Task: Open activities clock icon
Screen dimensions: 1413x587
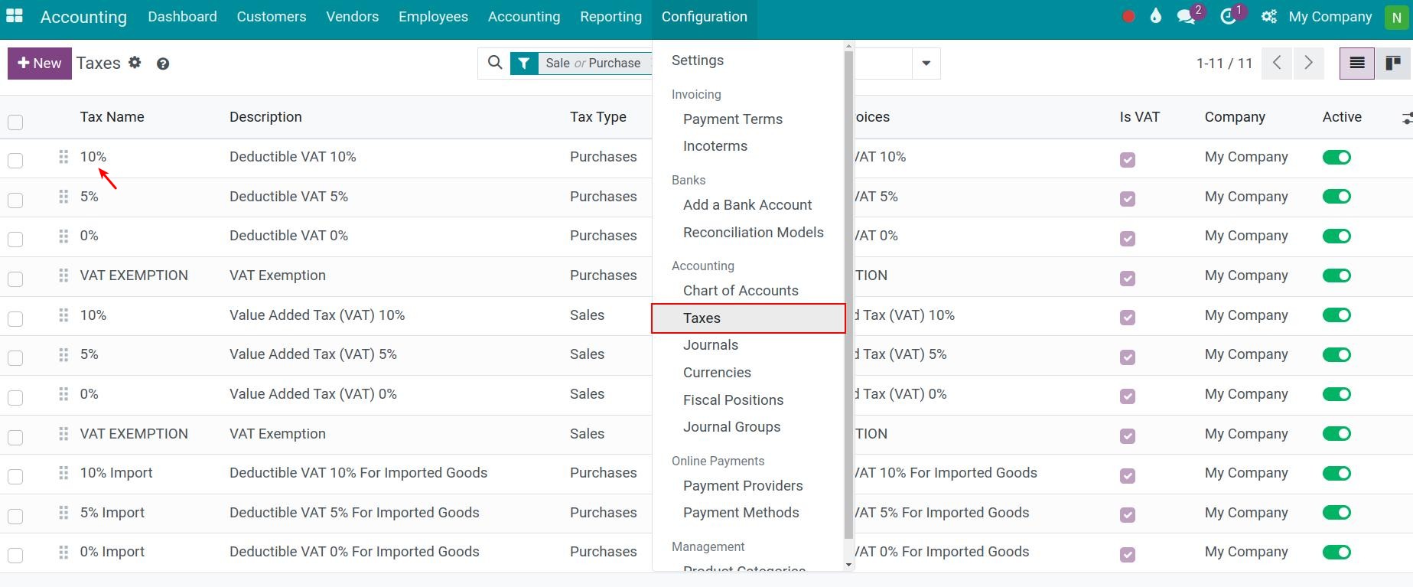Action: (1229, 16)
